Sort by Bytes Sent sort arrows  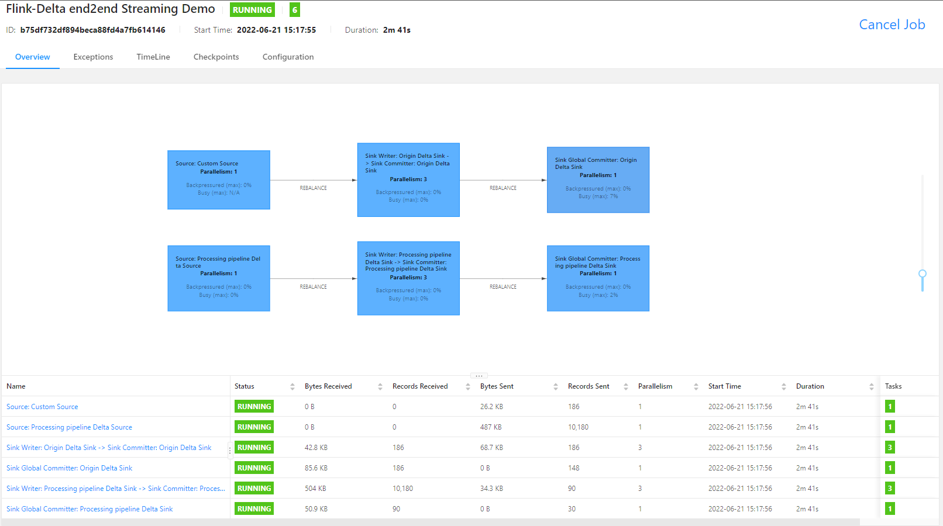[556, 387]
